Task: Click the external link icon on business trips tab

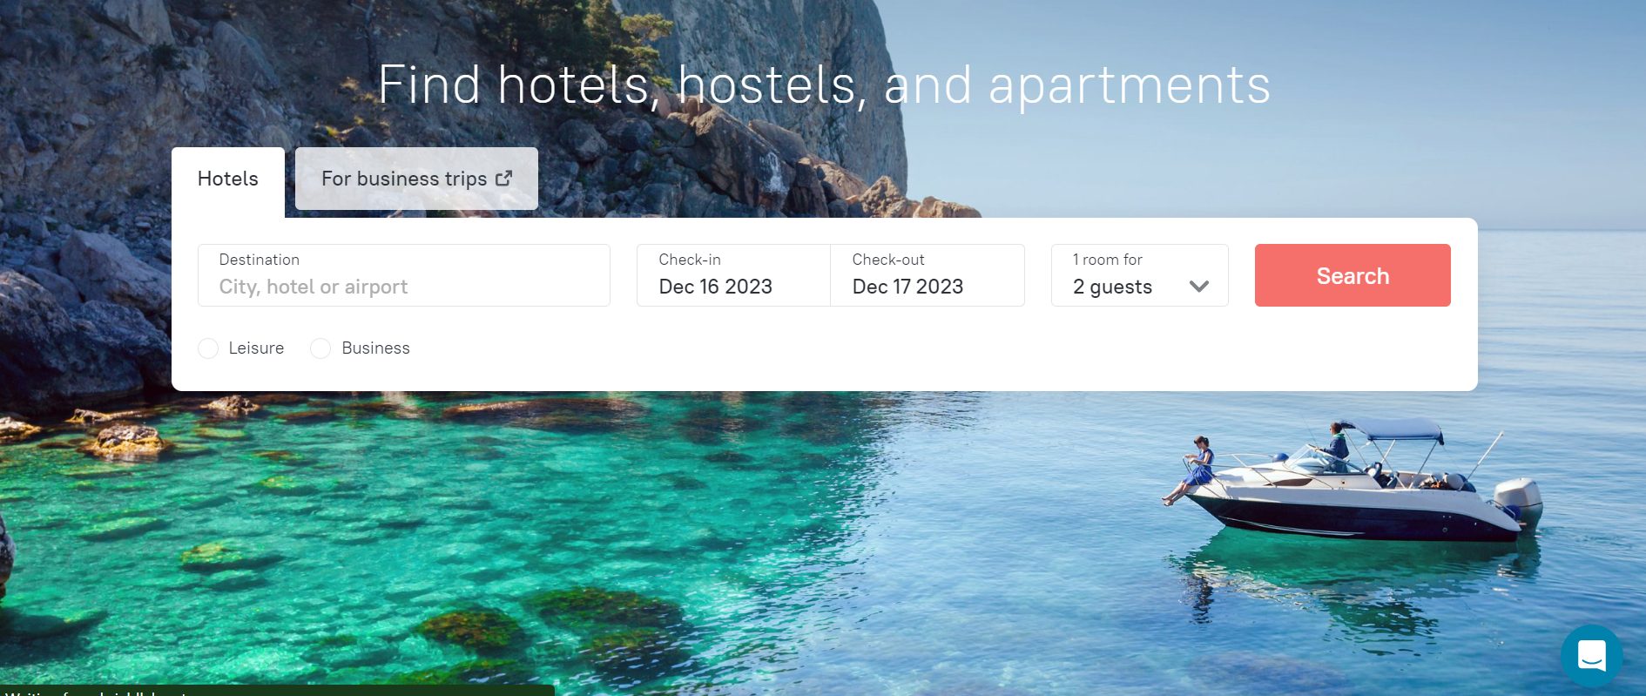Action: pyautogui.click(x=503, y=179)
